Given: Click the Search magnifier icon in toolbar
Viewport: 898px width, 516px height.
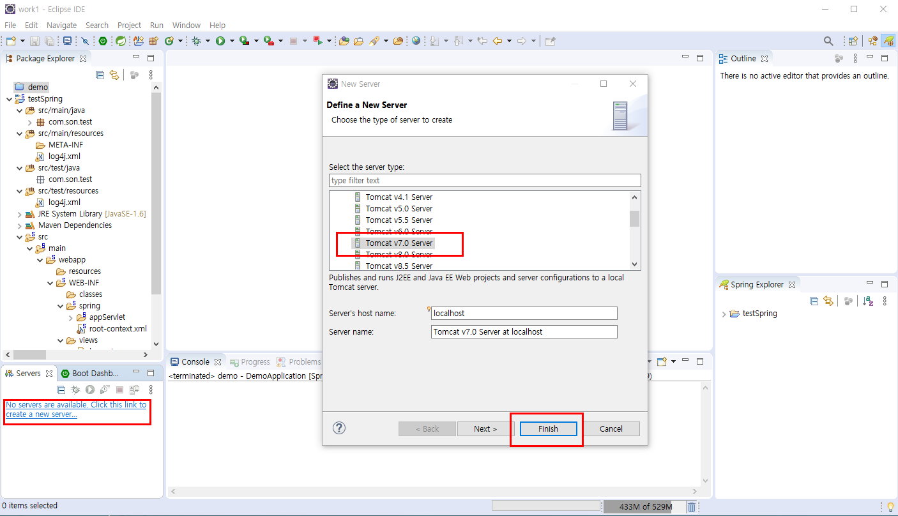Looking at the screenshot, I should point(828,41).
